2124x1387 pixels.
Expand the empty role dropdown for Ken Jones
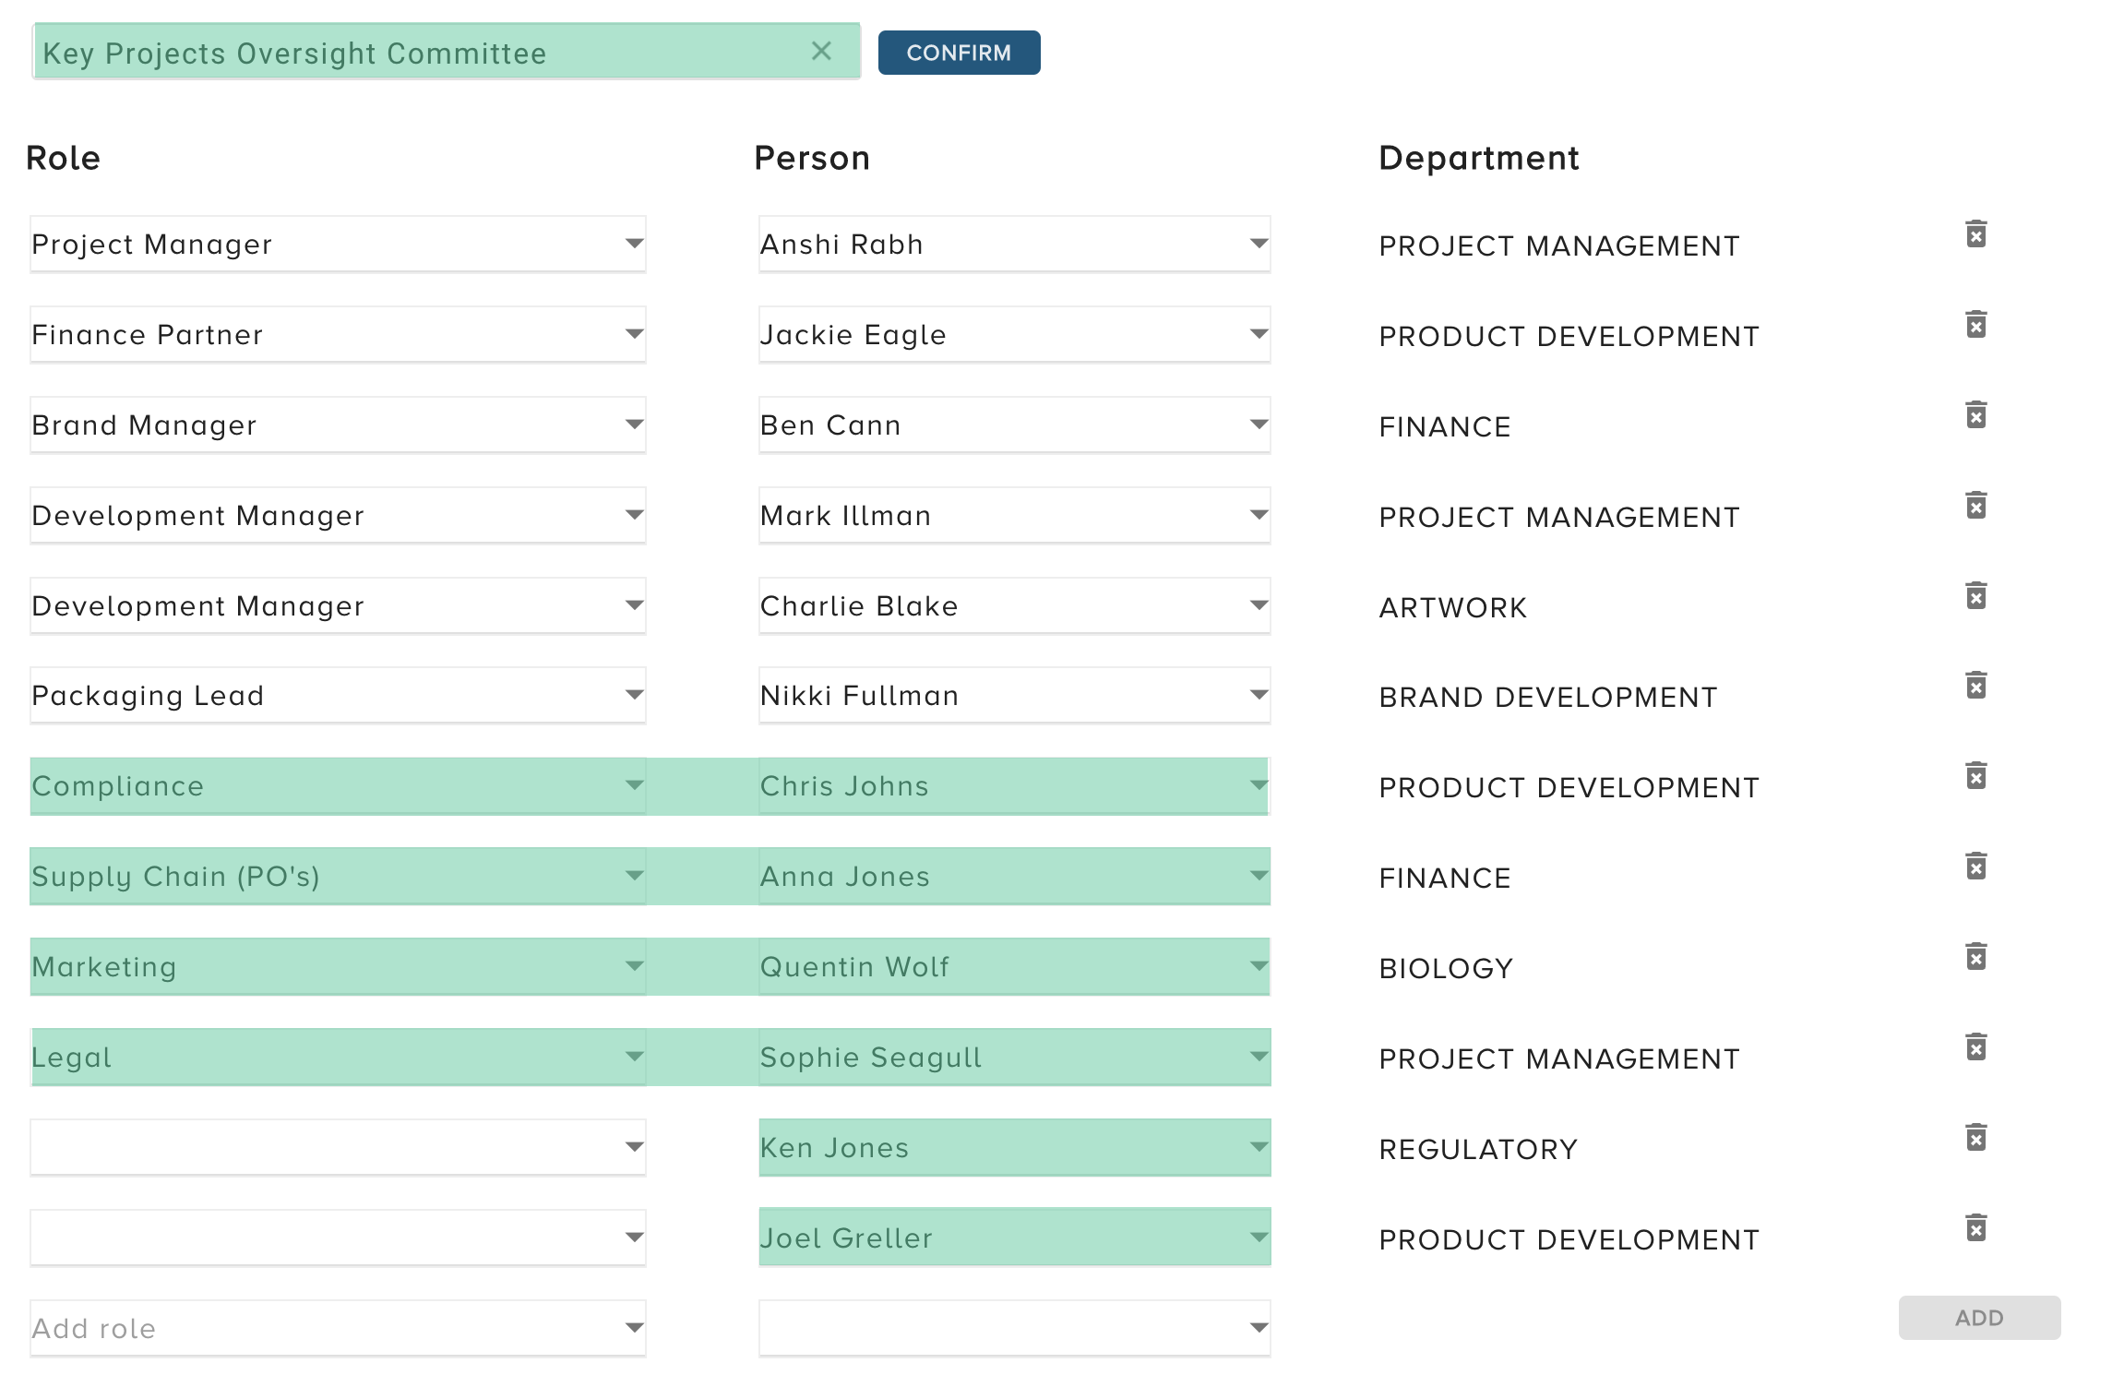(x=633, y=1147)
